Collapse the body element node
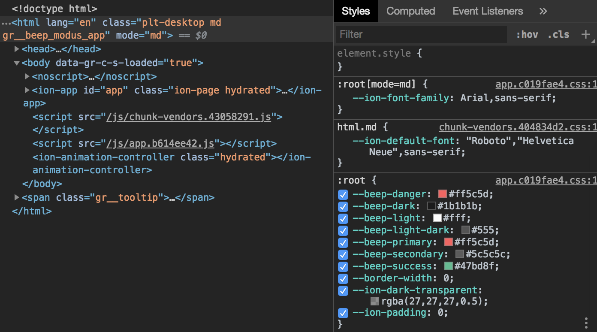 [17, 62]
